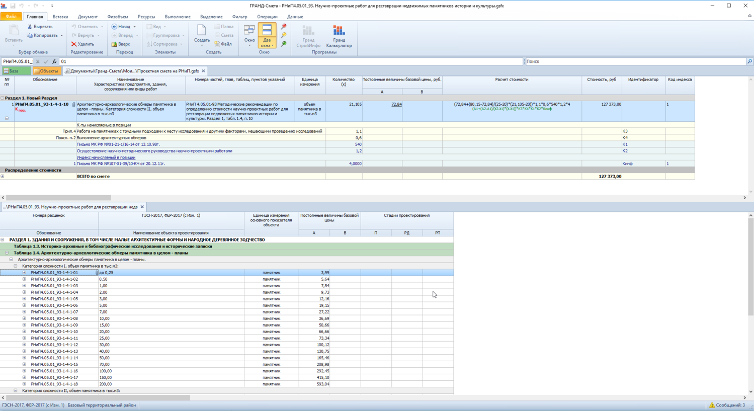
Task: Click Вырезать scissors in the ribbon
Action: pos(40,27)
